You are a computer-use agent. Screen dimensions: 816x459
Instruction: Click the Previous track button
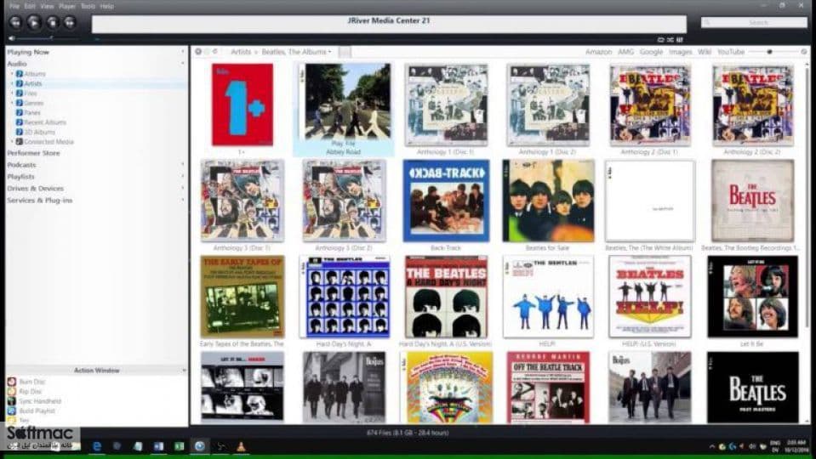tap(15, 22)
